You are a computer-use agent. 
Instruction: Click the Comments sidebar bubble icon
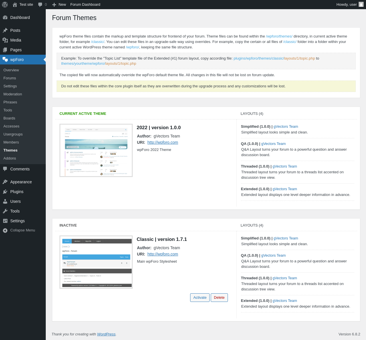pos(5,169)
